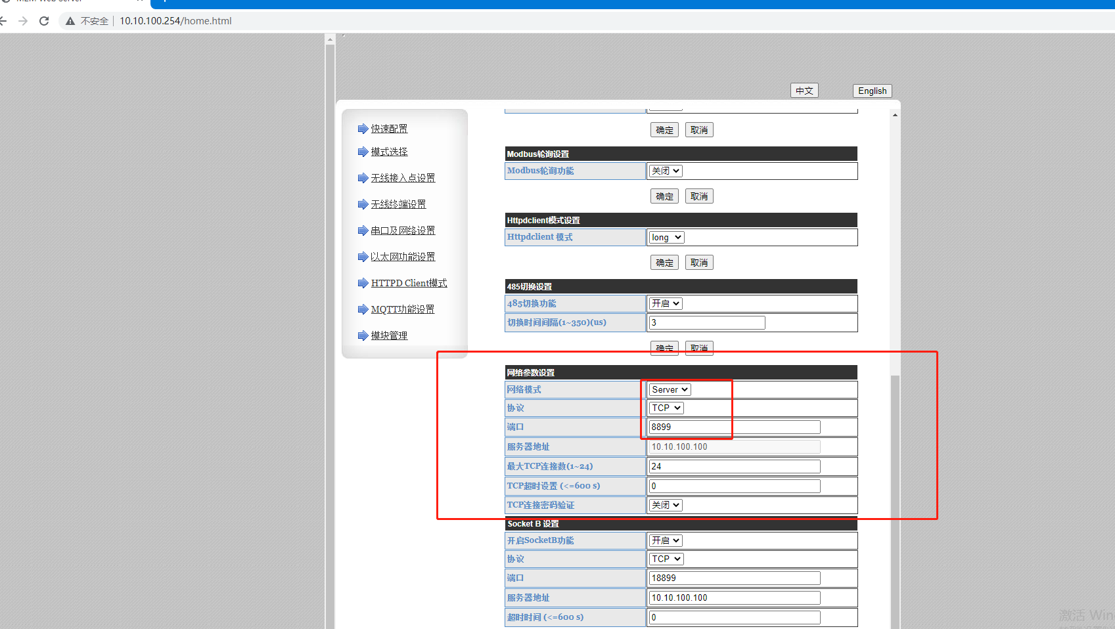Go to the HTTPD Client模式 menu page
Screen dimensions: 1115x629
[409, 283]
